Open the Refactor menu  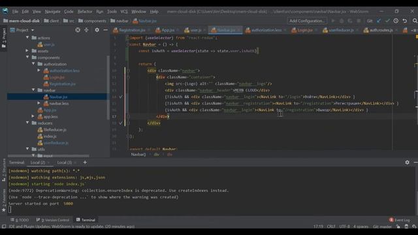85,12
